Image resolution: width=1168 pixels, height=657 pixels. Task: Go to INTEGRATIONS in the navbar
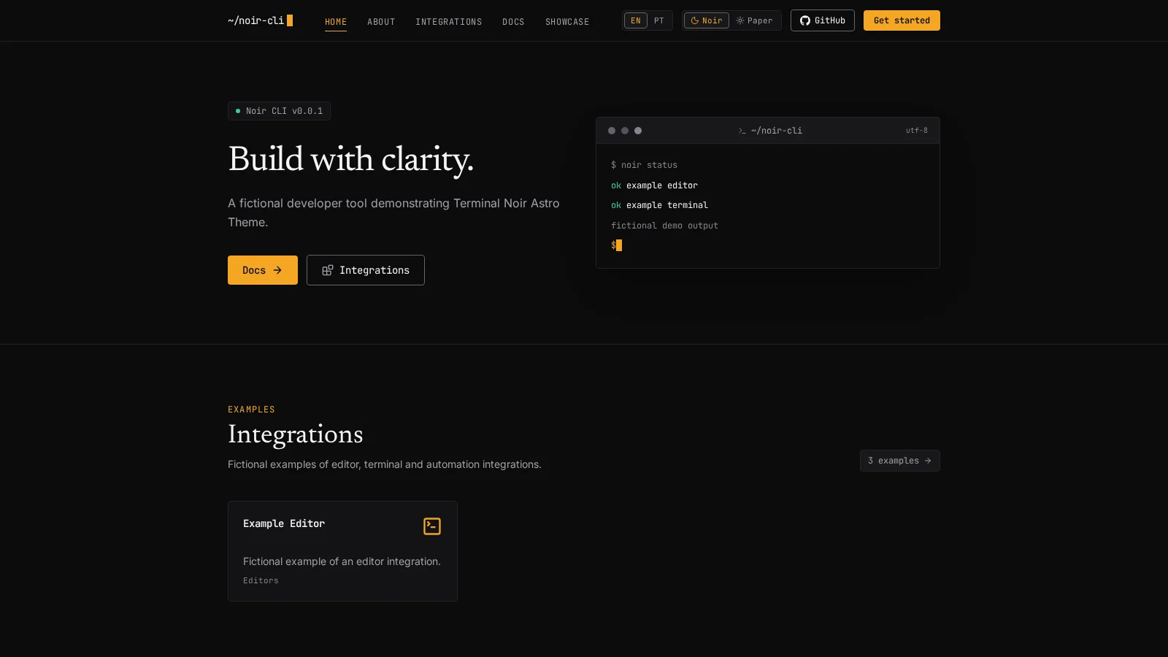448,22
